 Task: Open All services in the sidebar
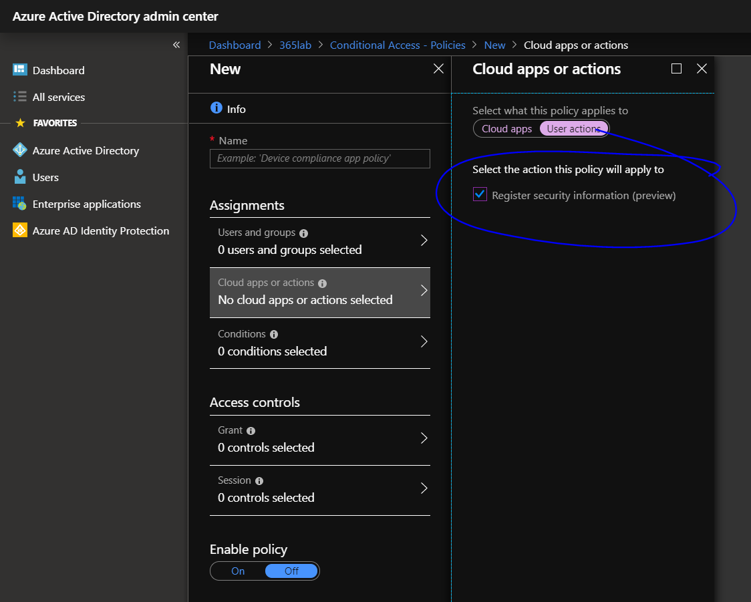click(x=59, y=98)
